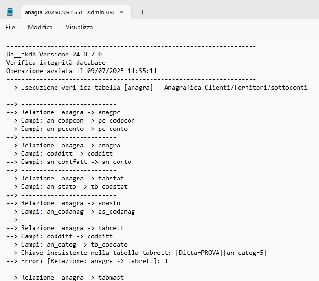Click the "Operazione avviata il 09/07/2025" line
Viewport: 319px width, 281px height.
pyautogui.click(x=82, y=71)
